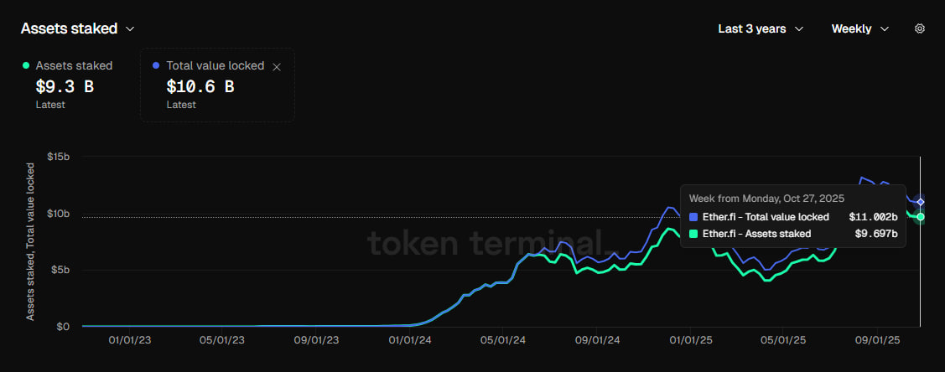Open the Last 3 years range dropdown

click(752, 28)
